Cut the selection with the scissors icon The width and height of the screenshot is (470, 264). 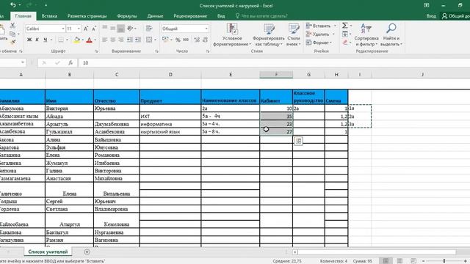[12, 26]
